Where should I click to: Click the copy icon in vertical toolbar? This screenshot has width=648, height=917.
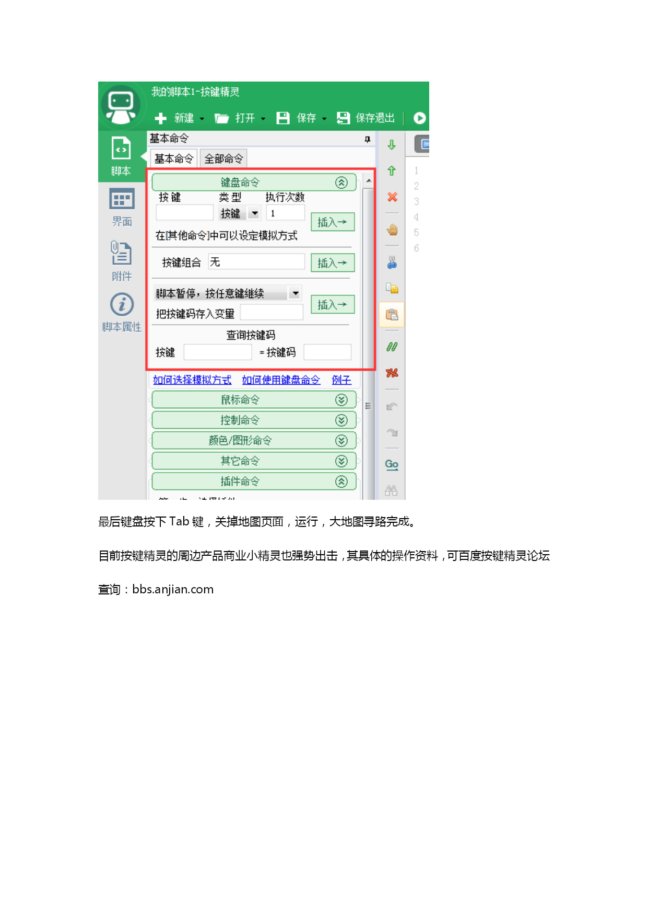(x=392, y=288)
